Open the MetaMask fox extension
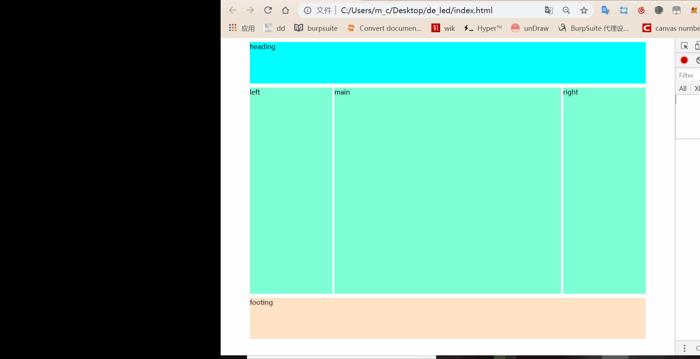This screenshot has height=359, width=700. (x=694, y=10)
